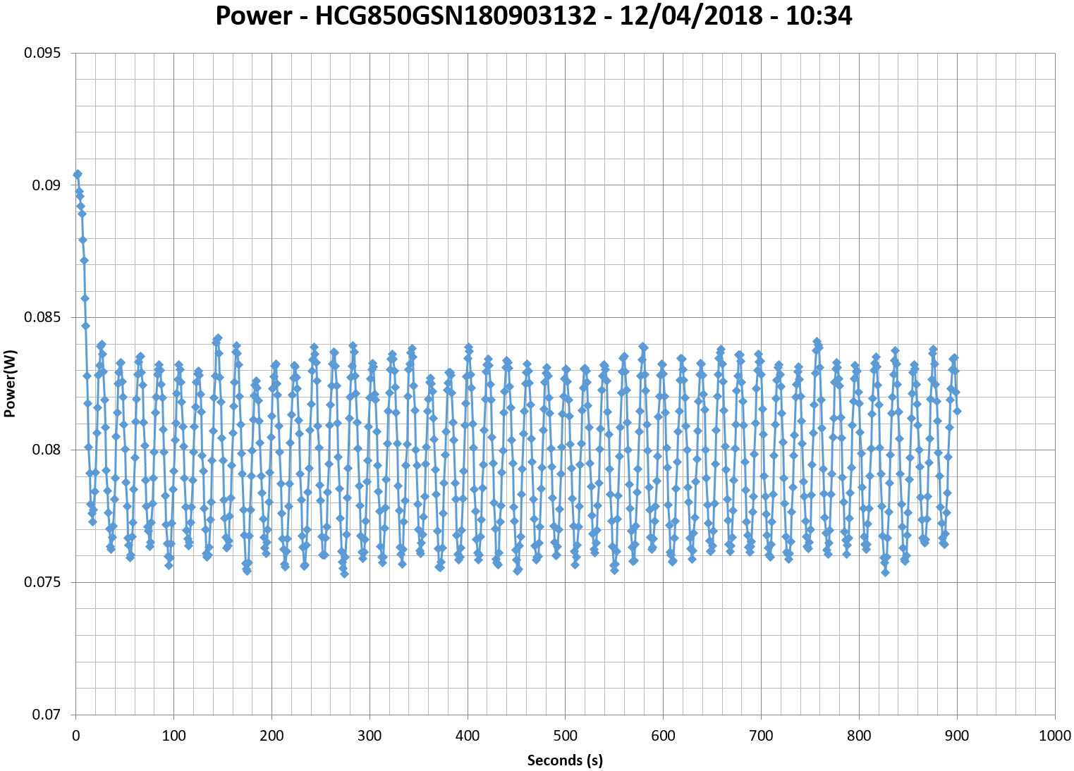Click the chart title starting with 'Power - HCG850GSN180903132'
The width and height of the screenshot is (1074, 771).
[534, 16]
